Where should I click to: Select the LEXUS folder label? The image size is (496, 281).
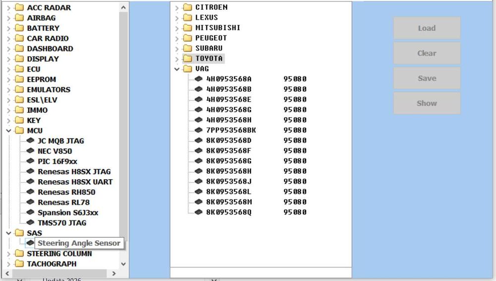[206, 17]
